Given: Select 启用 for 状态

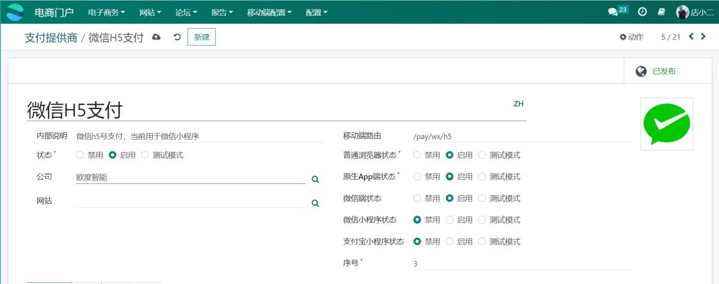Looking at the screenshot, I should coord(112,155).
